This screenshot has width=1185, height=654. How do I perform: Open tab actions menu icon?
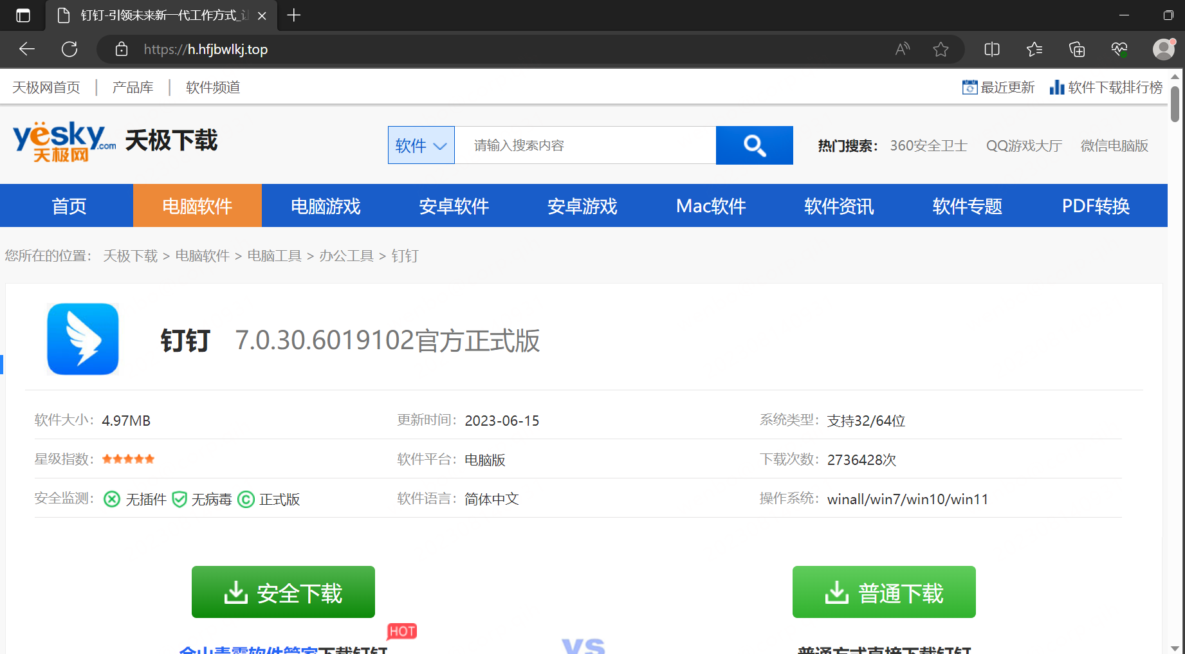click(23, 15)
